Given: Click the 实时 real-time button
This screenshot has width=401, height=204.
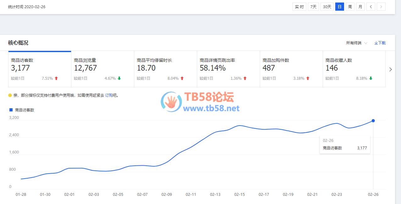Looking at the screenshot, I should pyautogui.click(x=299, y=7).
